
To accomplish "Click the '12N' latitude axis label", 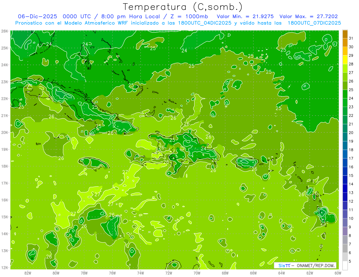I will pyautogui.click(x=4, y=267).
